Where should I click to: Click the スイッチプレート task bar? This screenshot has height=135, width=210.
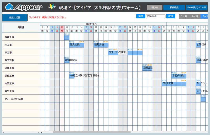(x=198, y=92)
